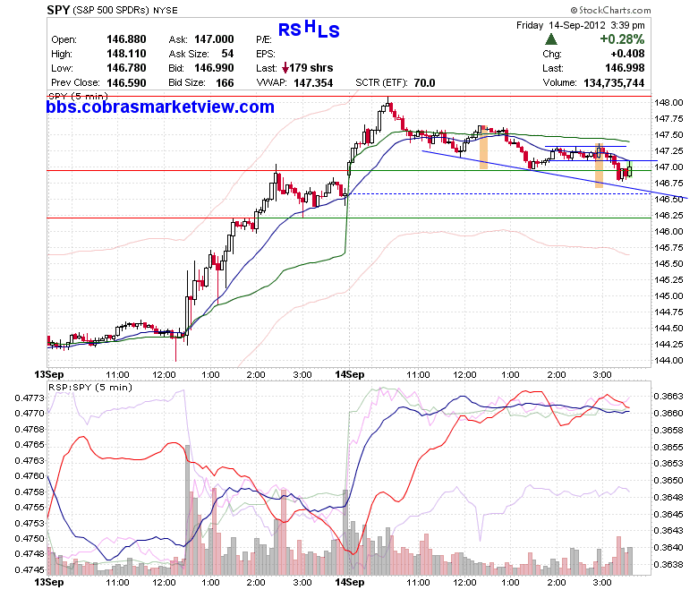Select the High value 148.110
698x590 pixels.
click(x=126, y=54)
